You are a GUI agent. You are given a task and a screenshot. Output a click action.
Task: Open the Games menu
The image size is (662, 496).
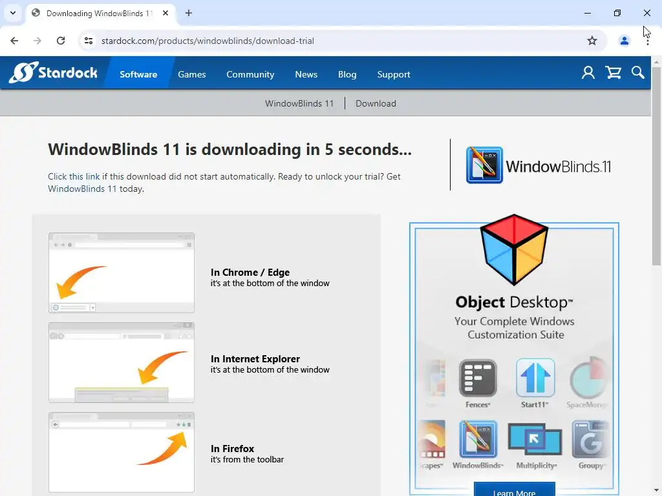point(191,74)
